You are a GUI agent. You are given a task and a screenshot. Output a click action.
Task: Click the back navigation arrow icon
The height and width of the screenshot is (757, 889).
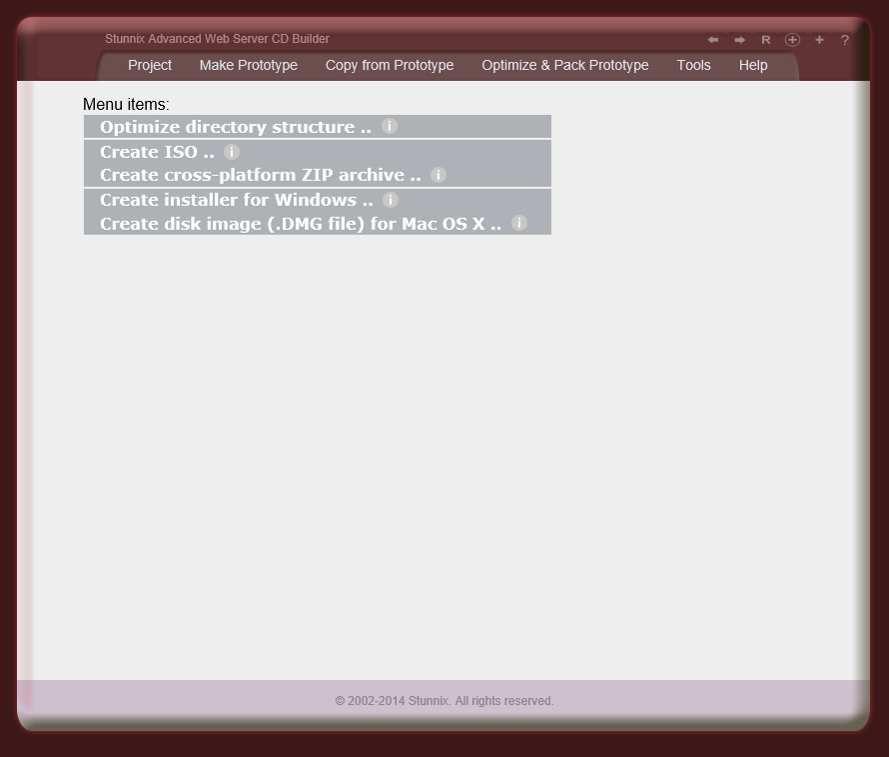(713, 40)
